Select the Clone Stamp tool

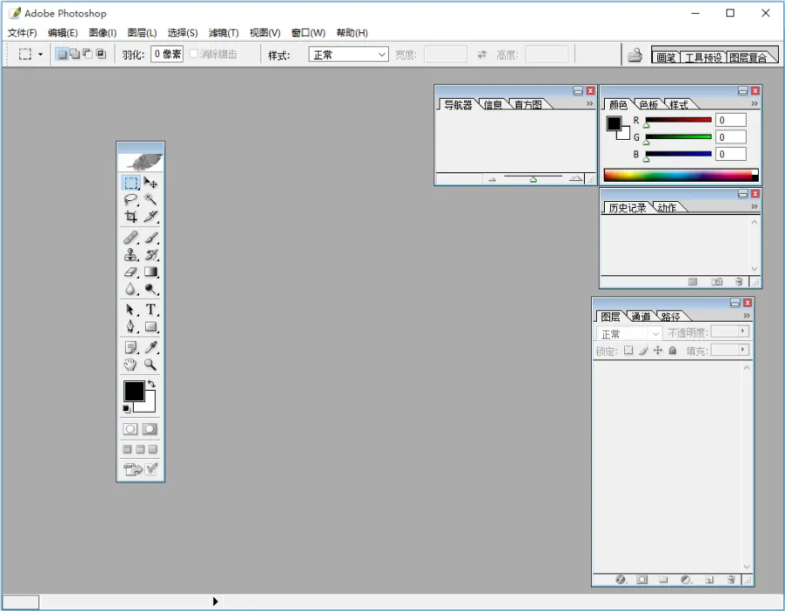tap(131, 254)
